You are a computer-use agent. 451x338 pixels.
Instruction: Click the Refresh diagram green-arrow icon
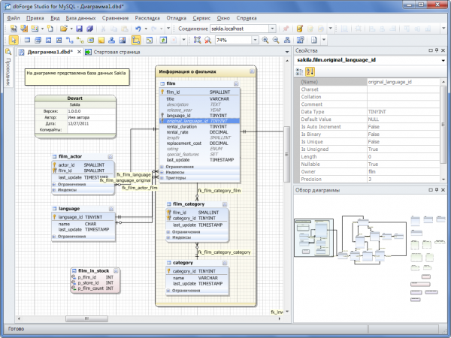pos(163,40)
